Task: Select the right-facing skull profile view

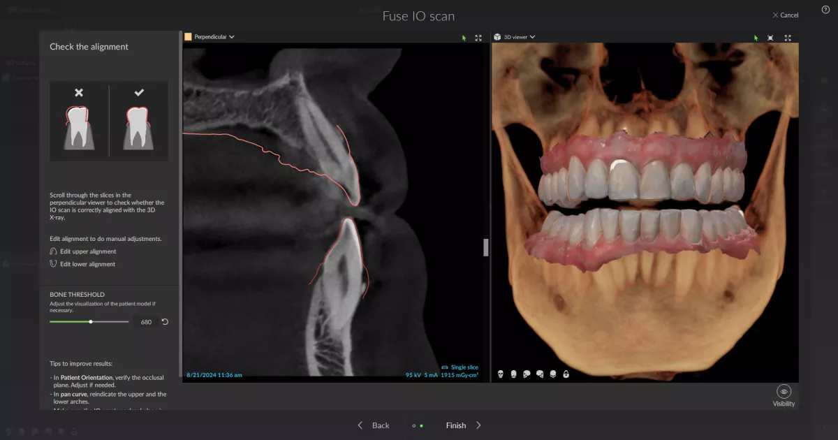Action: pos(540,374)
